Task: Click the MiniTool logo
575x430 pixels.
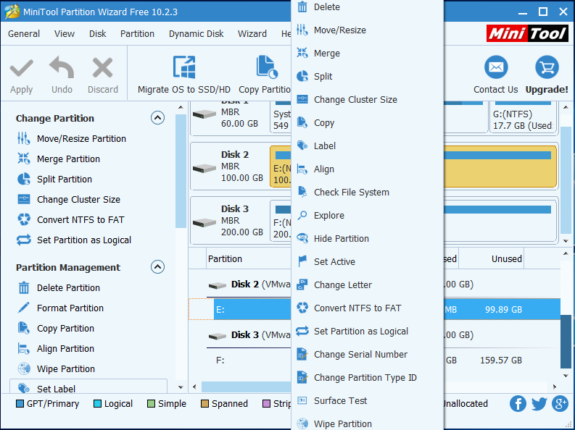Action: tap(527, 34)
